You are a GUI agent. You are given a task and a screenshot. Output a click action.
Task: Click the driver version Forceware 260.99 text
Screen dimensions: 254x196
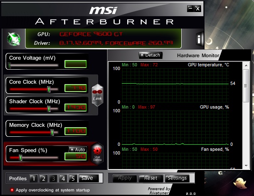pos(116,43)
